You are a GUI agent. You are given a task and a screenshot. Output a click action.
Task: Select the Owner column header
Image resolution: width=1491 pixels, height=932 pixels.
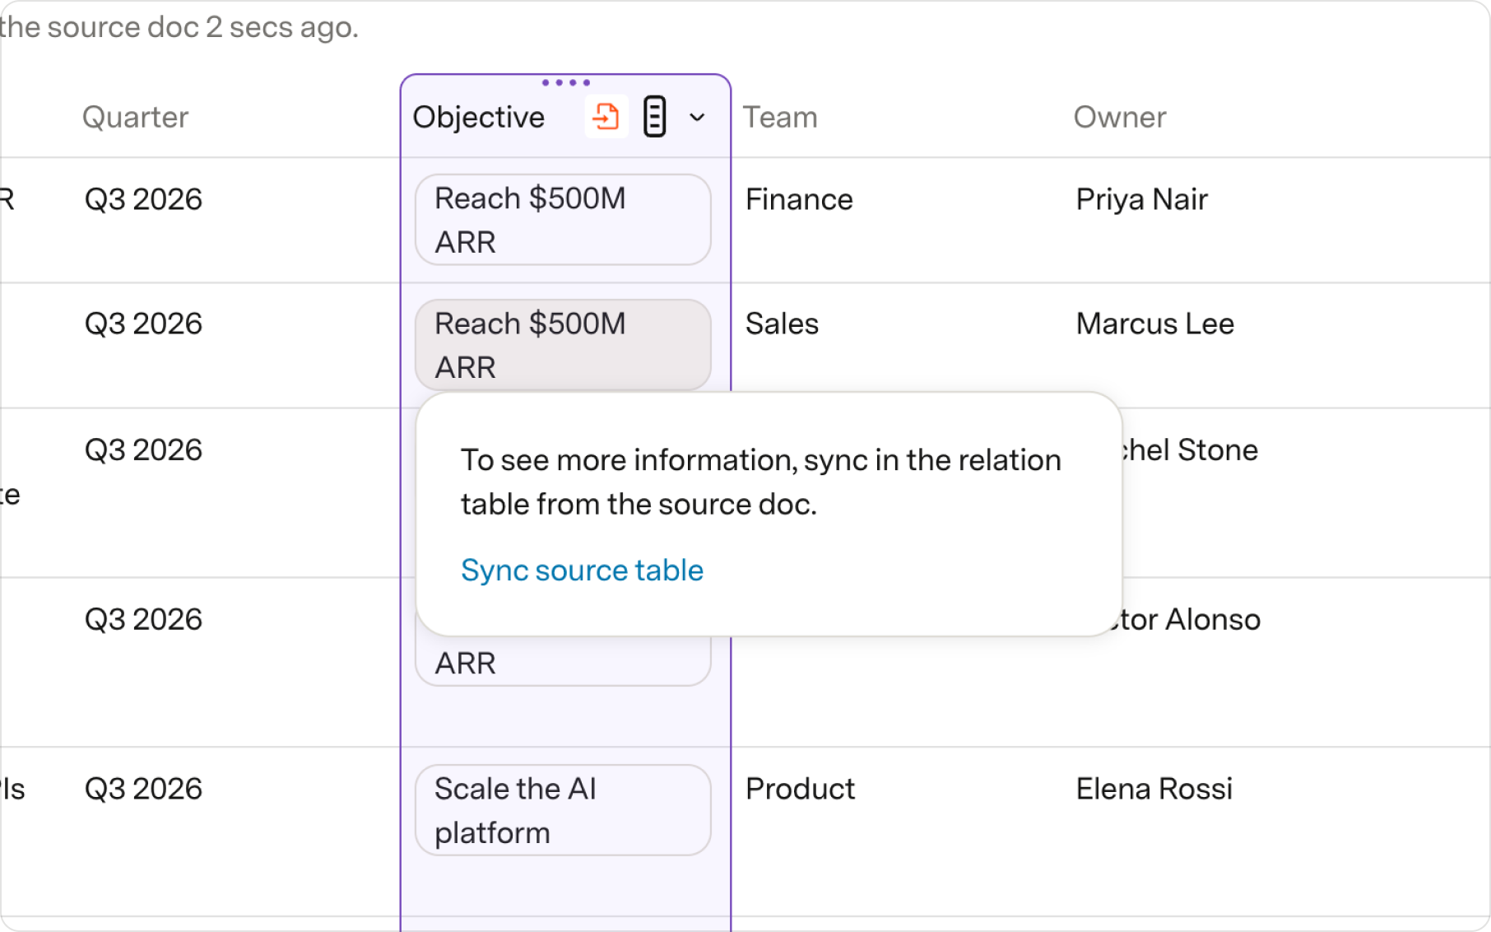tap(1119, 117)
